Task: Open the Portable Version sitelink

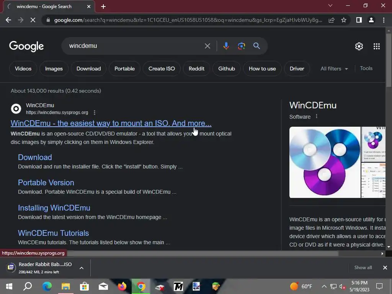Action: [46, 183]
